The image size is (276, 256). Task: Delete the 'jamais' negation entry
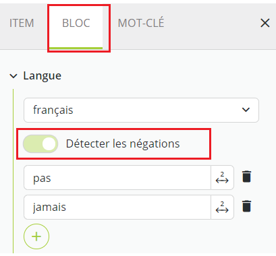coord(246,206)
